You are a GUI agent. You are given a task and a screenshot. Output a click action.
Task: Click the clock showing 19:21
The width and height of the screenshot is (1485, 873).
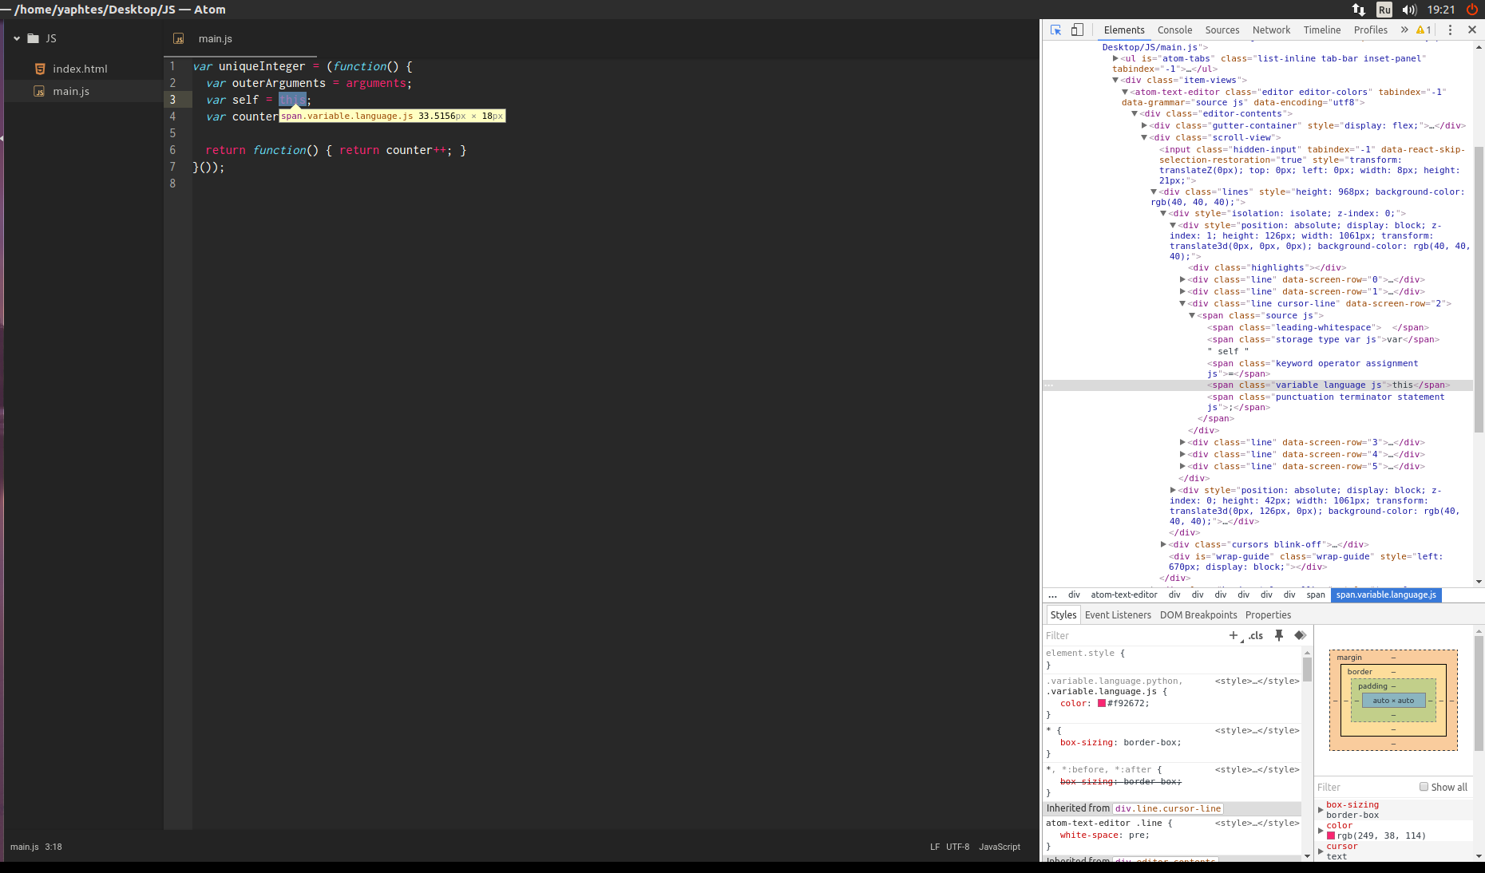[x=1441, y=10]
